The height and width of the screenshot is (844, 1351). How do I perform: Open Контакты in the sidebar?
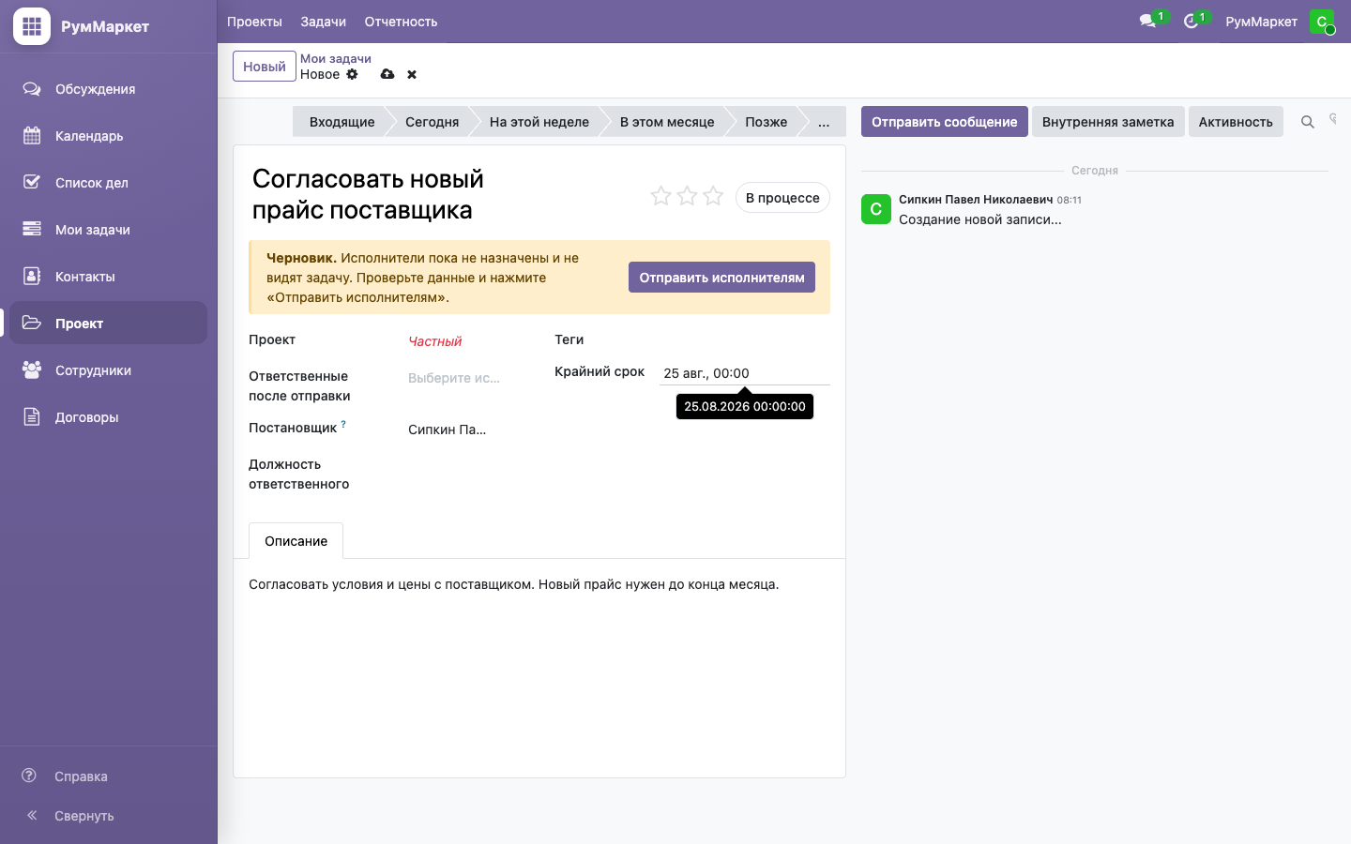click(x=108, y=277)
